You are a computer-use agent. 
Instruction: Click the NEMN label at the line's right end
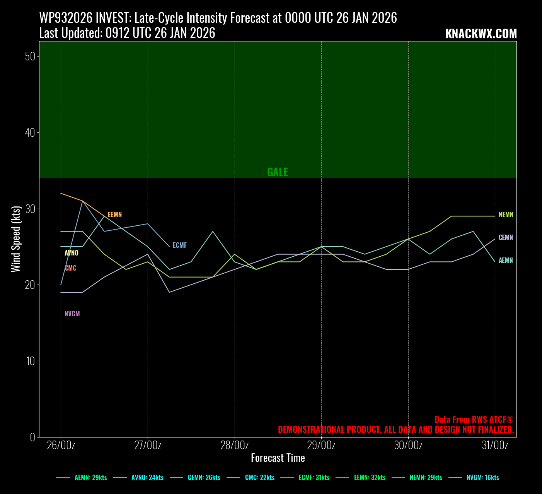[506, 215]
